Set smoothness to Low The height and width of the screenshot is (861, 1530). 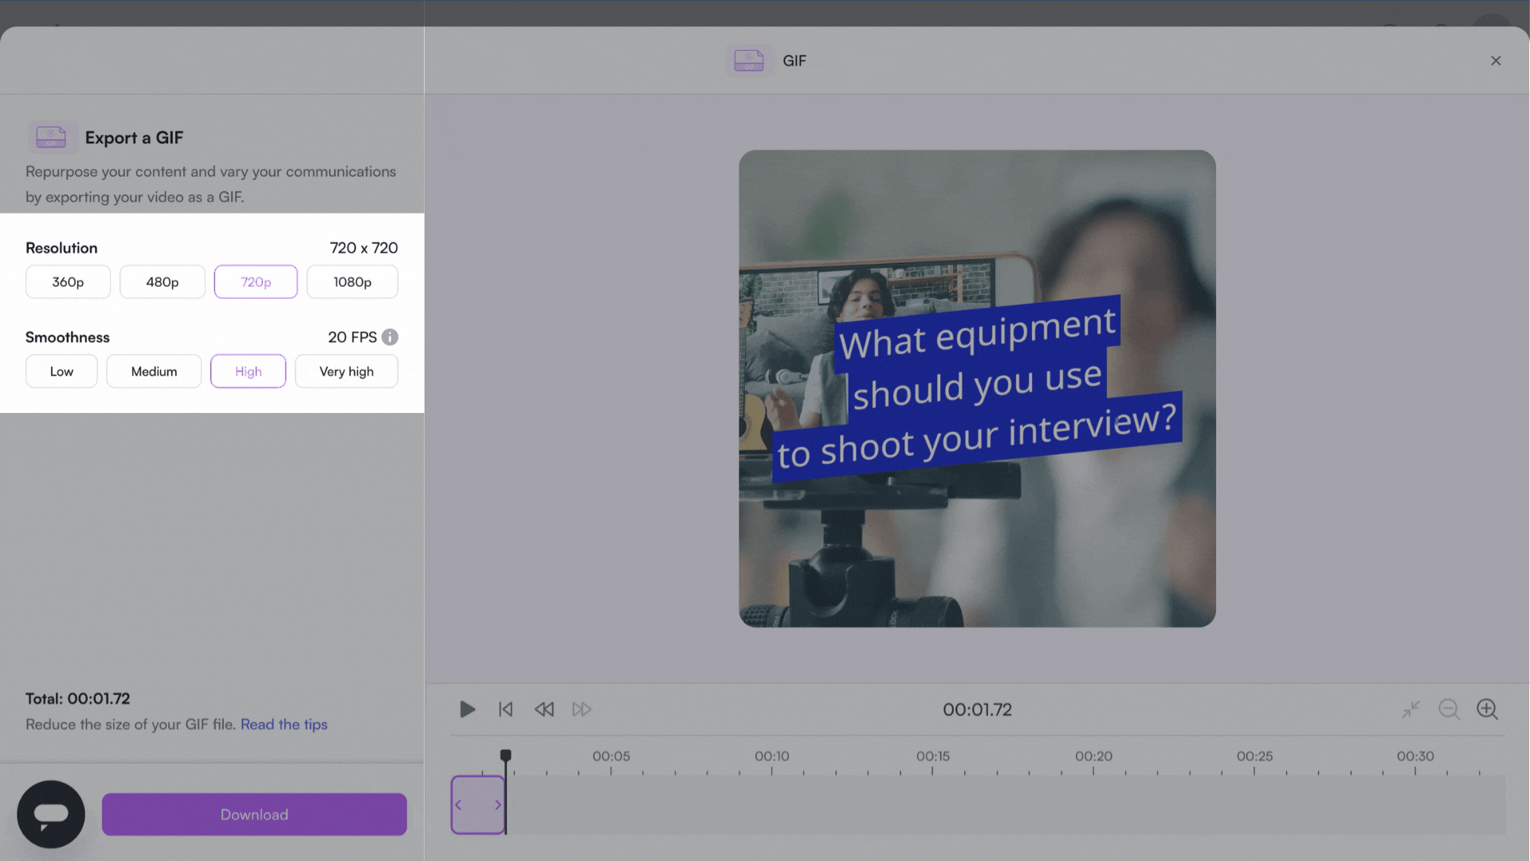point(61,372)
